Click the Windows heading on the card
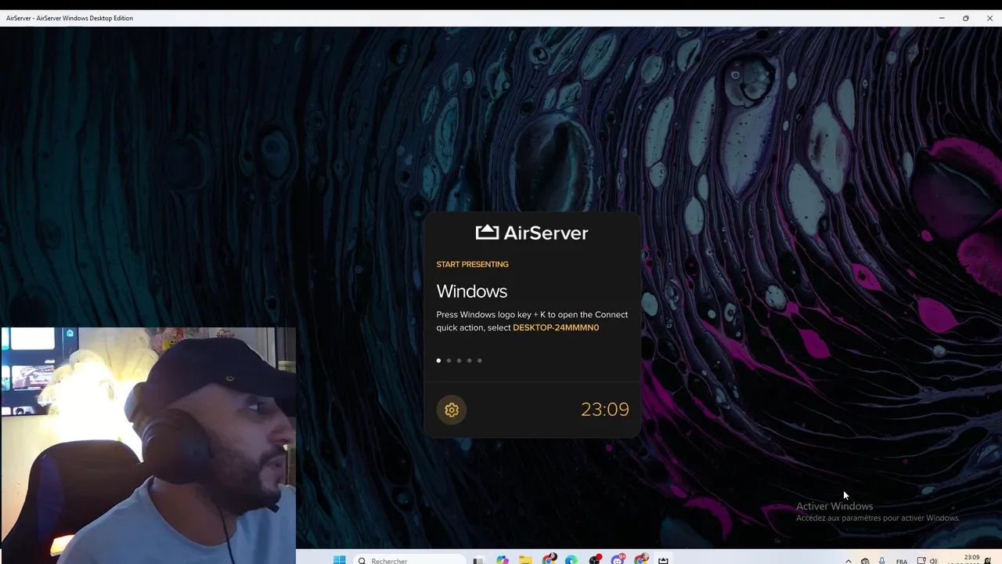The height and width of the screenshot is (564, 1002). (472, 291)
